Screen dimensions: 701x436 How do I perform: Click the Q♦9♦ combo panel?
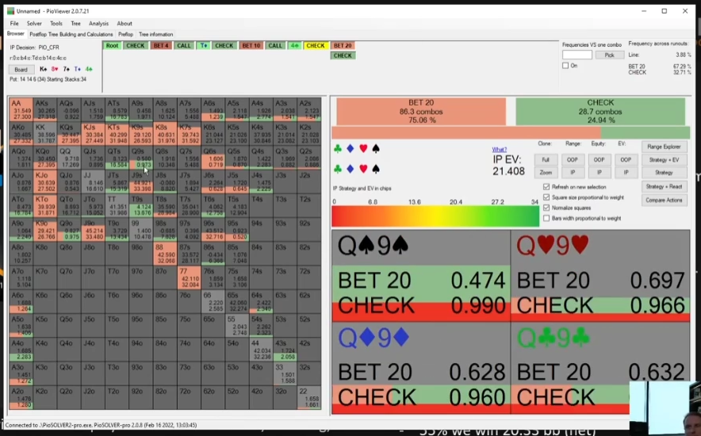tap(421, 368)
